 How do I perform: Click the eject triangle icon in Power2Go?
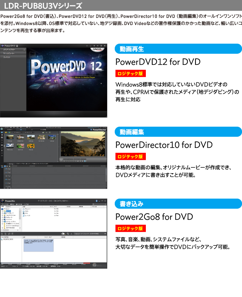click(x=71, y=234)
